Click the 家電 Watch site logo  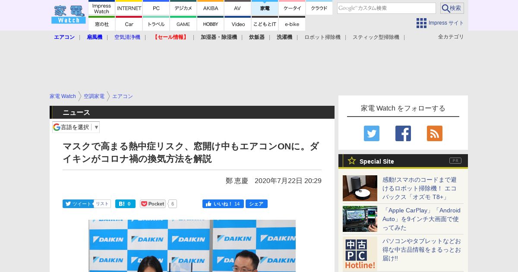(69, 14)
